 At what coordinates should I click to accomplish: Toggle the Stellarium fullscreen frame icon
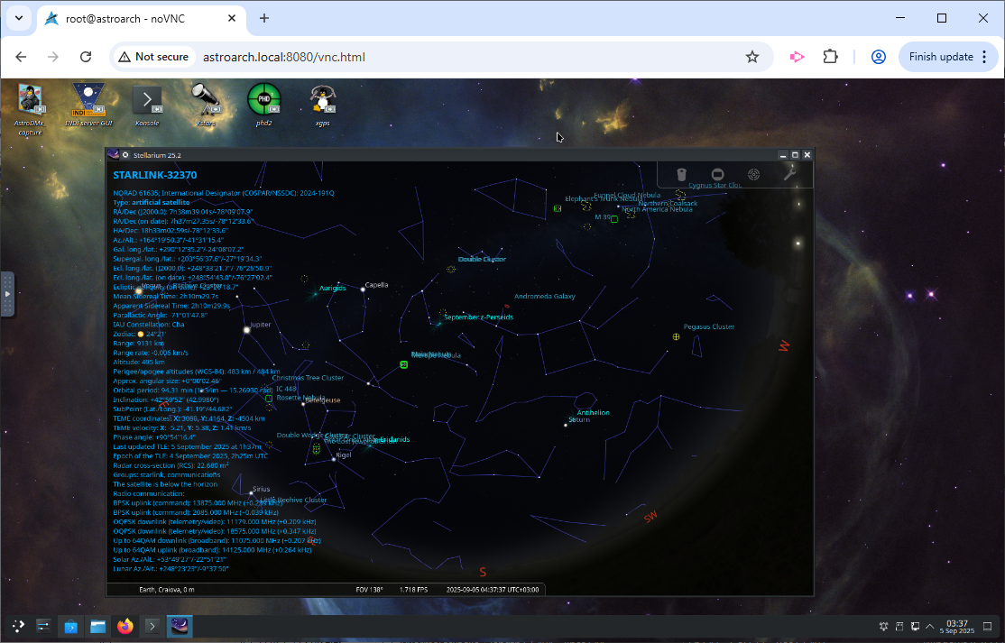pos(718,174)
